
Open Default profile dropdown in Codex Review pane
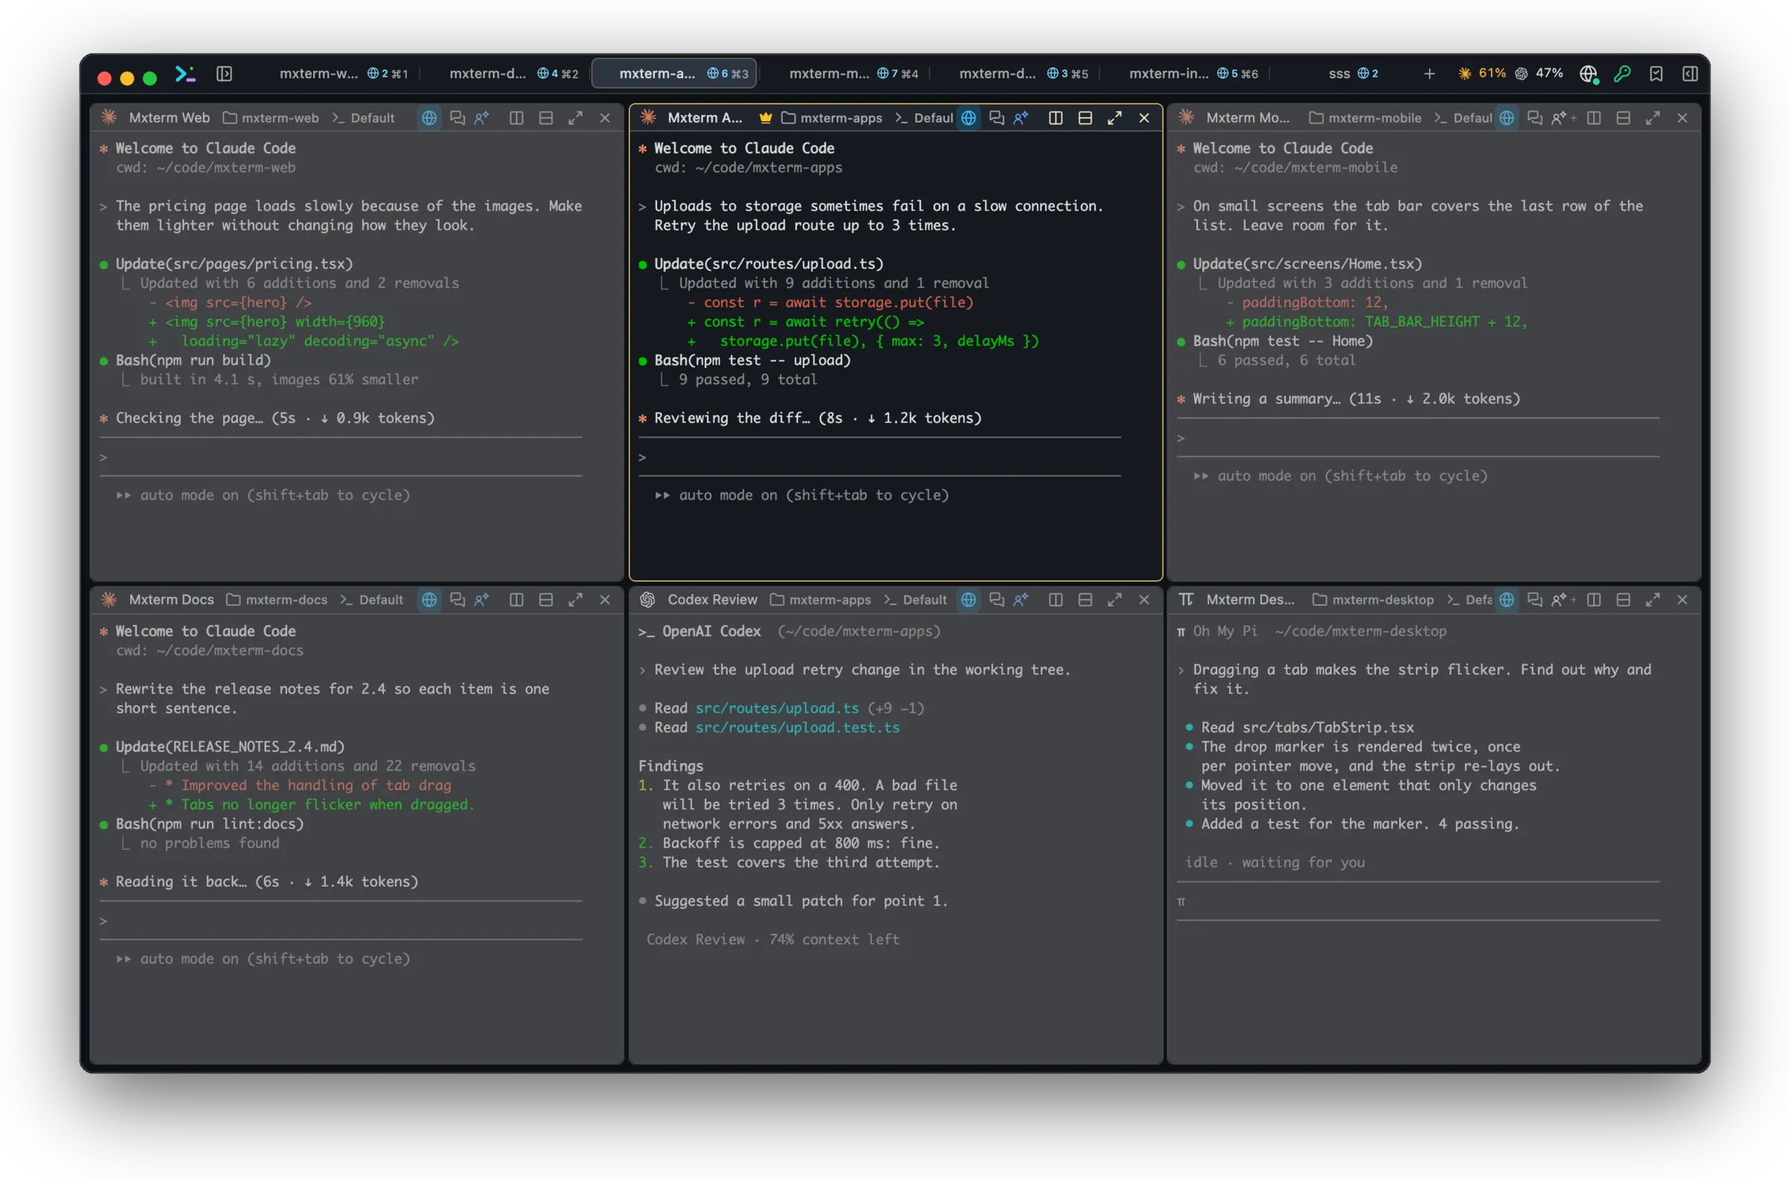[915, 600]
